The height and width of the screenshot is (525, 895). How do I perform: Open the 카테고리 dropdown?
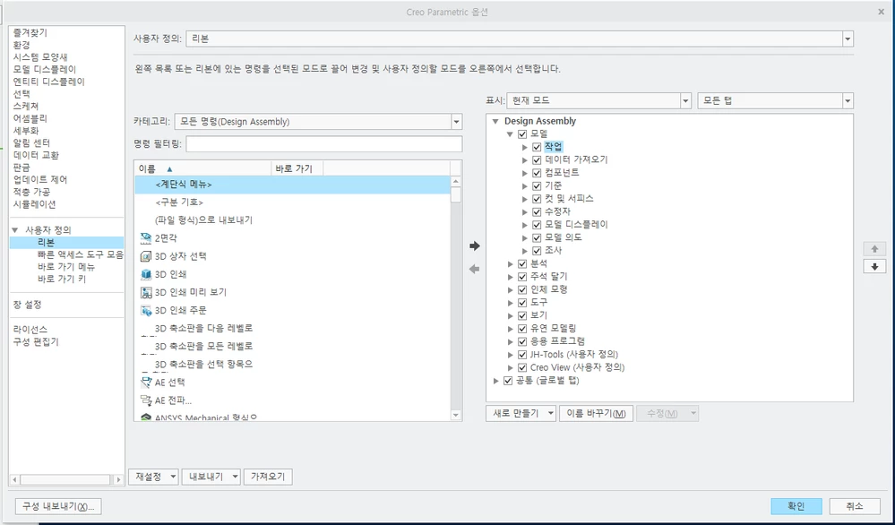click(455, 123)
